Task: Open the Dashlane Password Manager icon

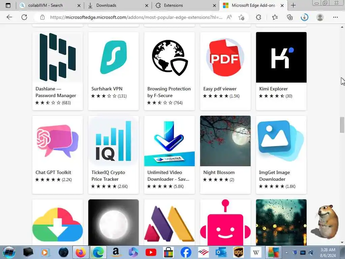Action: click(57, 57)
